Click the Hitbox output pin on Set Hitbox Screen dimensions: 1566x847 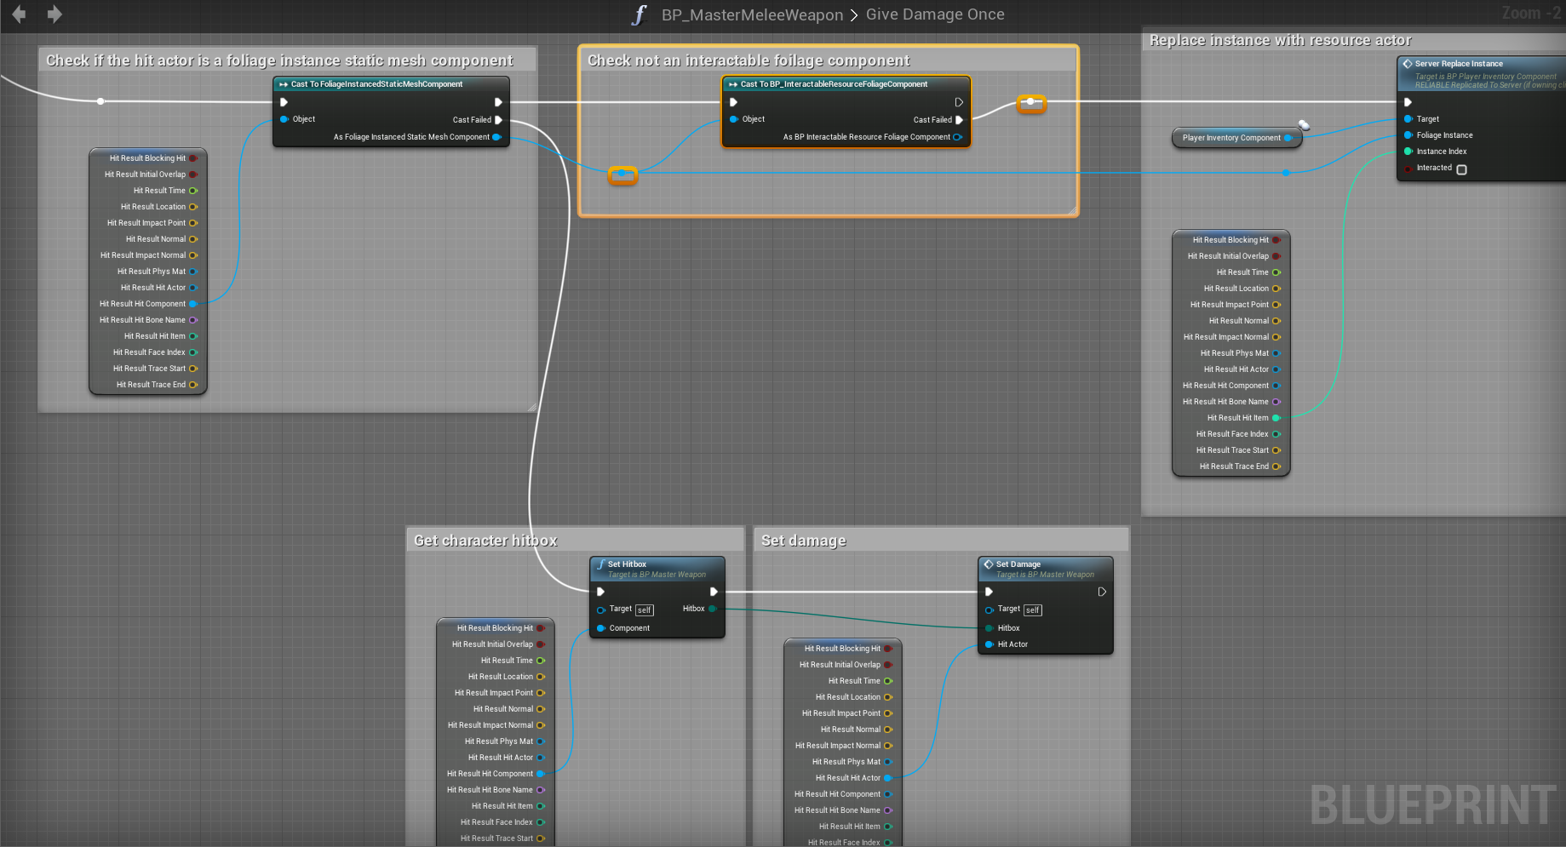click(x=713, y=609)
